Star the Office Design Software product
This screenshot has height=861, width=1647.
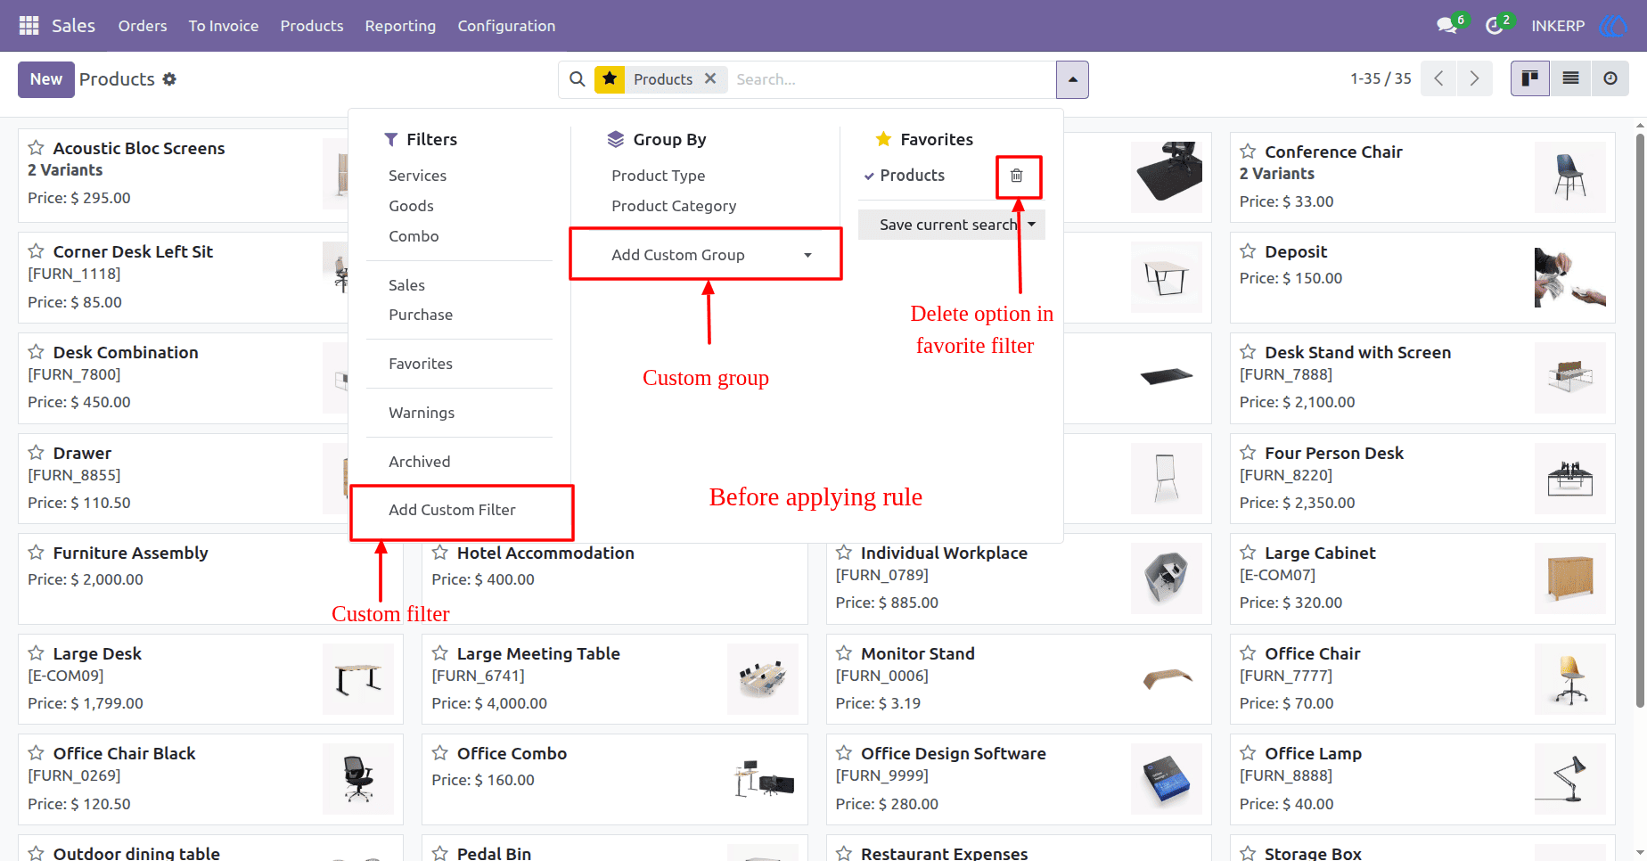click(844, 753)
